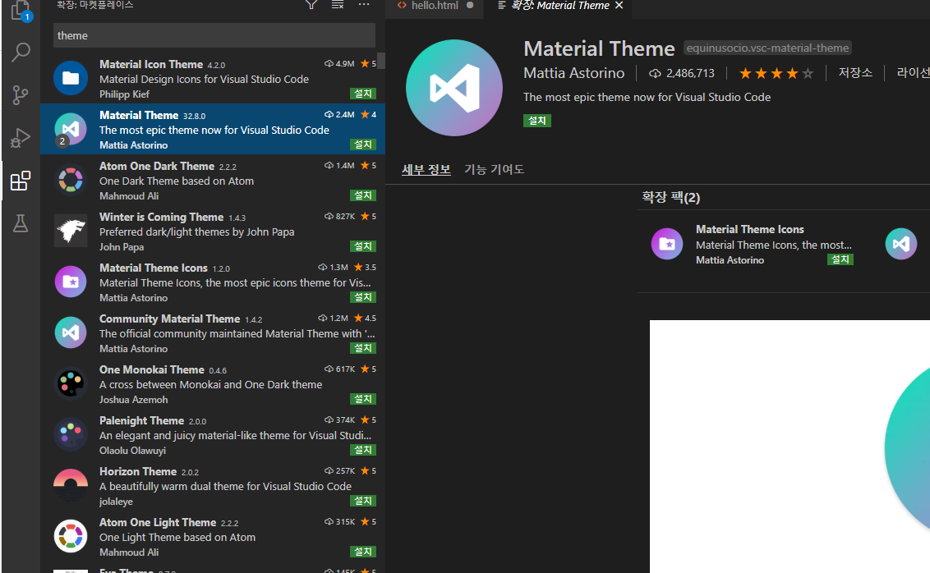Install Winter is Coming Theme
The image size is (930, 573).
(x=363, y=246)
